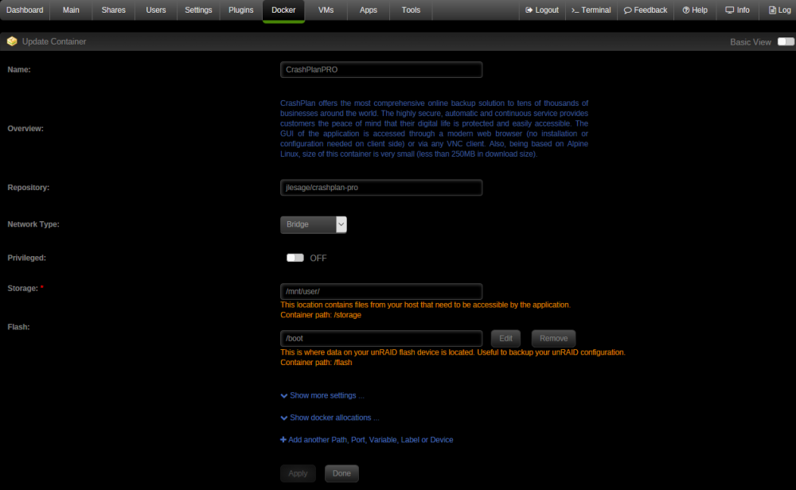Click the Done button
The height and width of the screenshot is (490, 796).
341,473
